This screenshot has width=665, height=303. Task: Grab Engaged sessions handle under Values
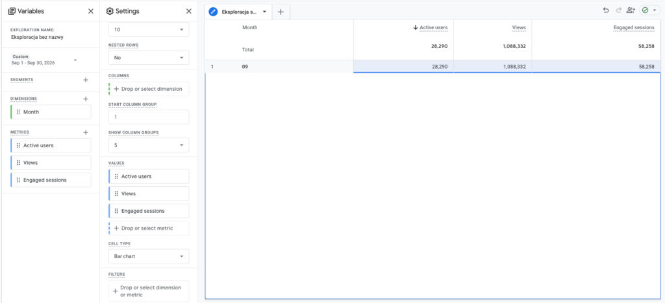(x=116, y=211)
